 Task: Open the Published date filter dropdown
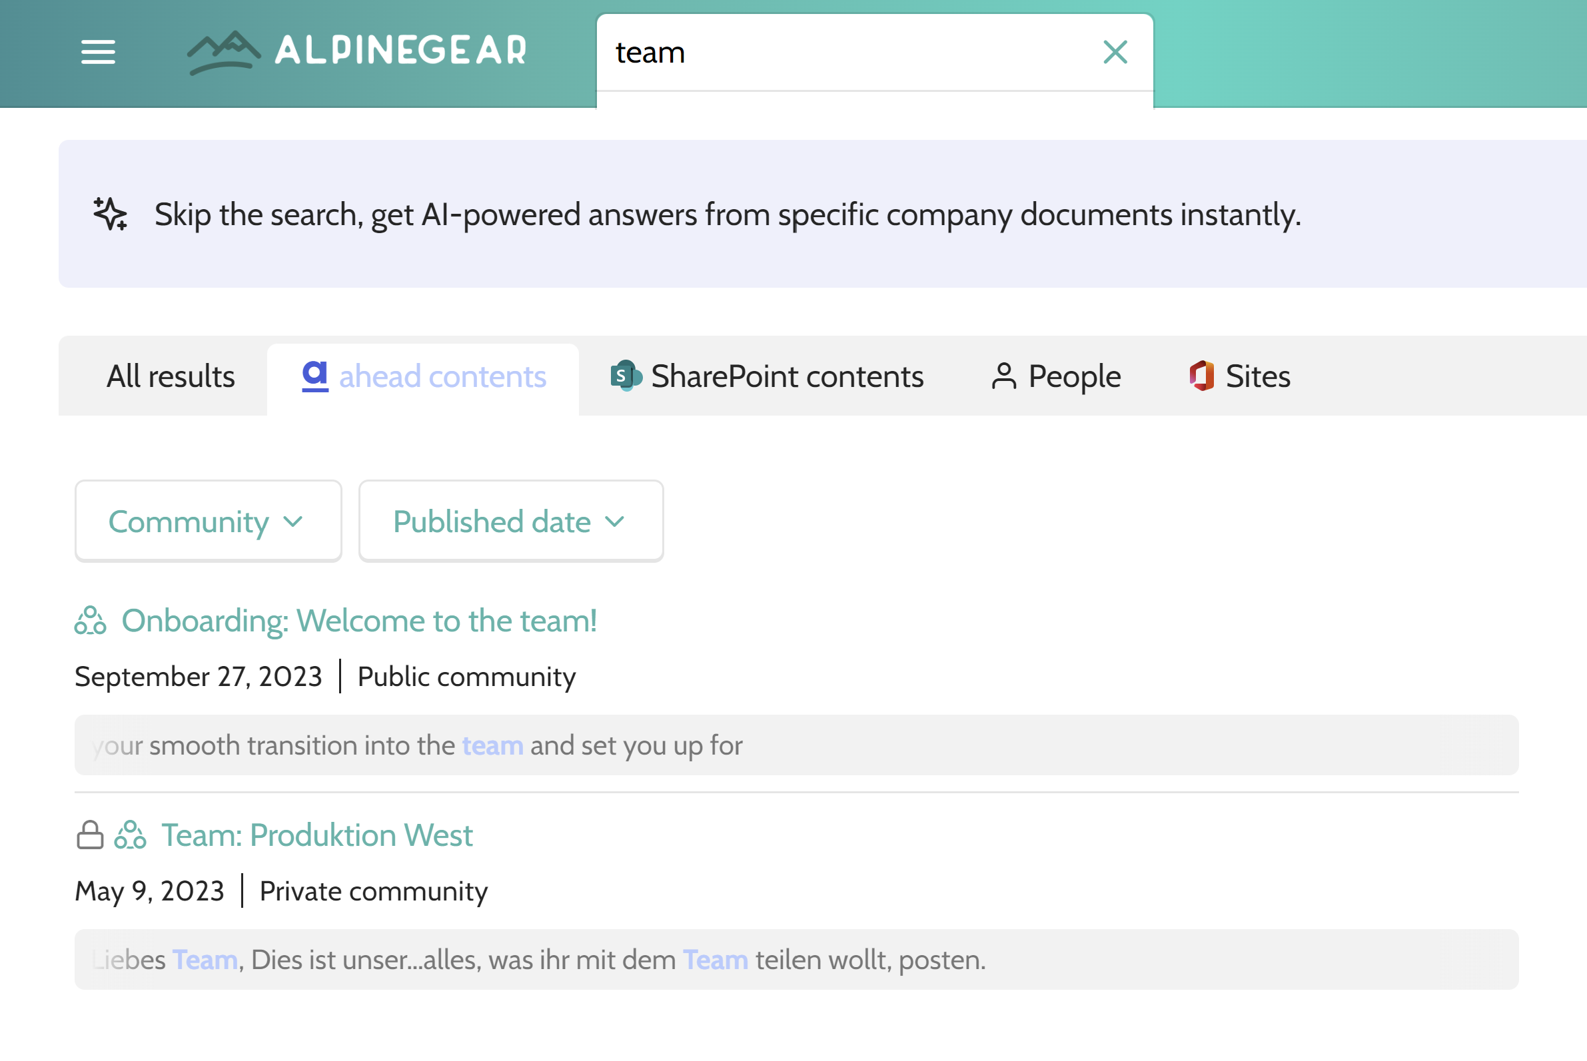tap(510, 521)
